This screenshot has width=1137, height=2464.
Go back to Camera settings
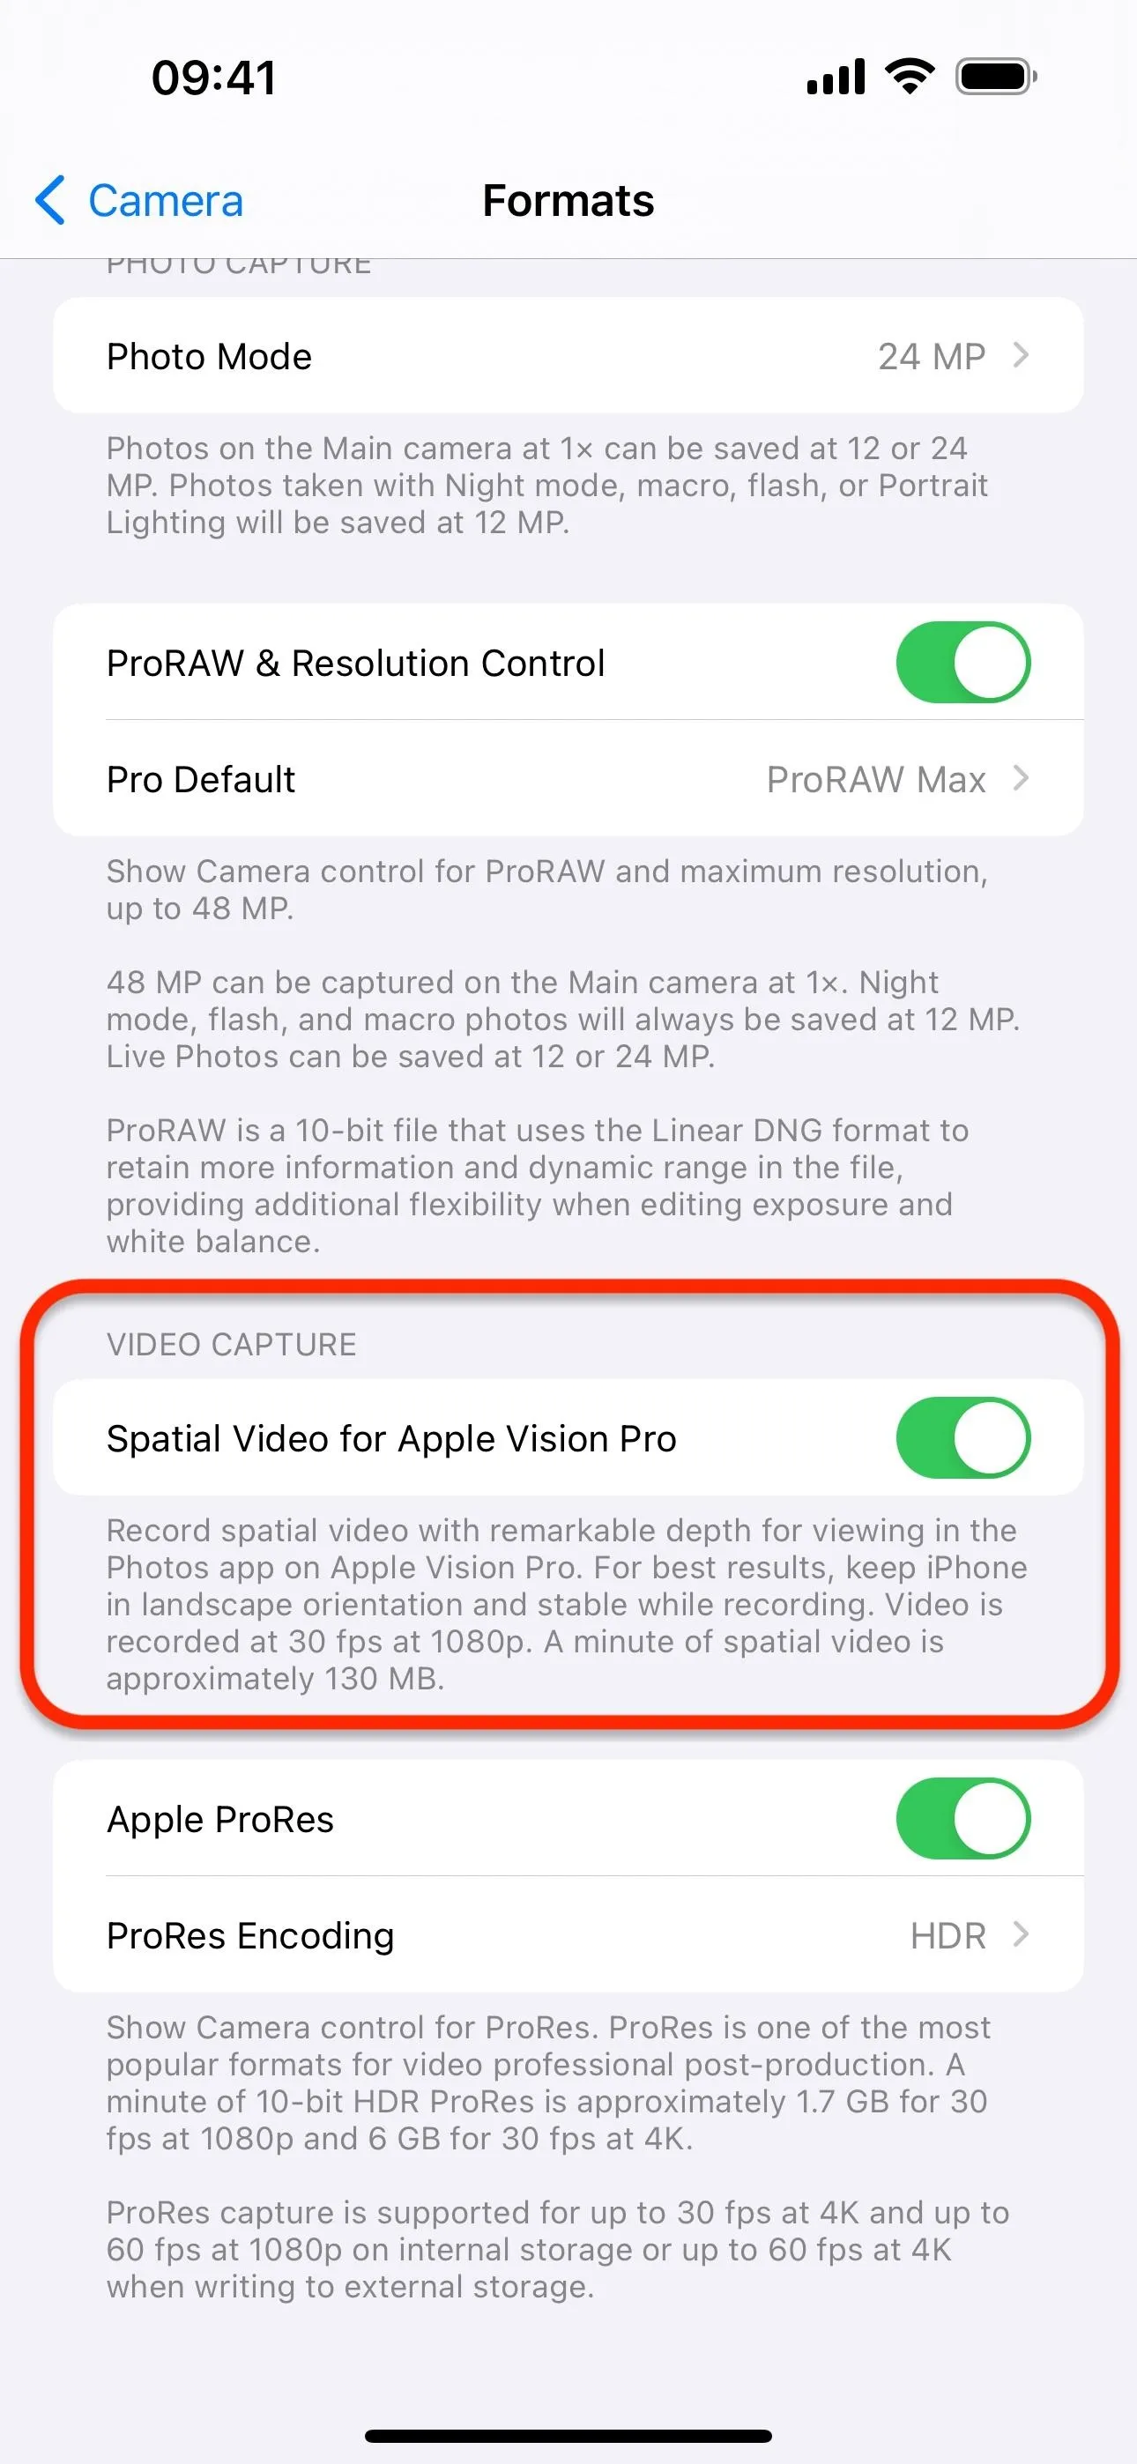[138, 200]
